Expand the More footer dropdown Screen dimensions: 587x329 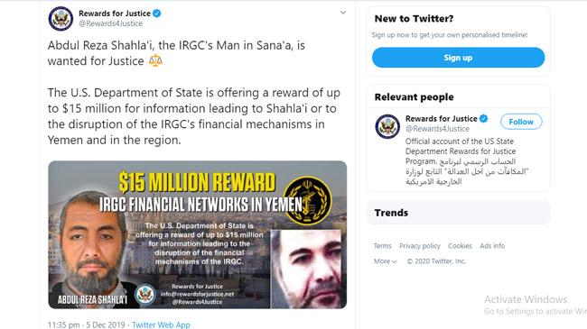point(385,261)
